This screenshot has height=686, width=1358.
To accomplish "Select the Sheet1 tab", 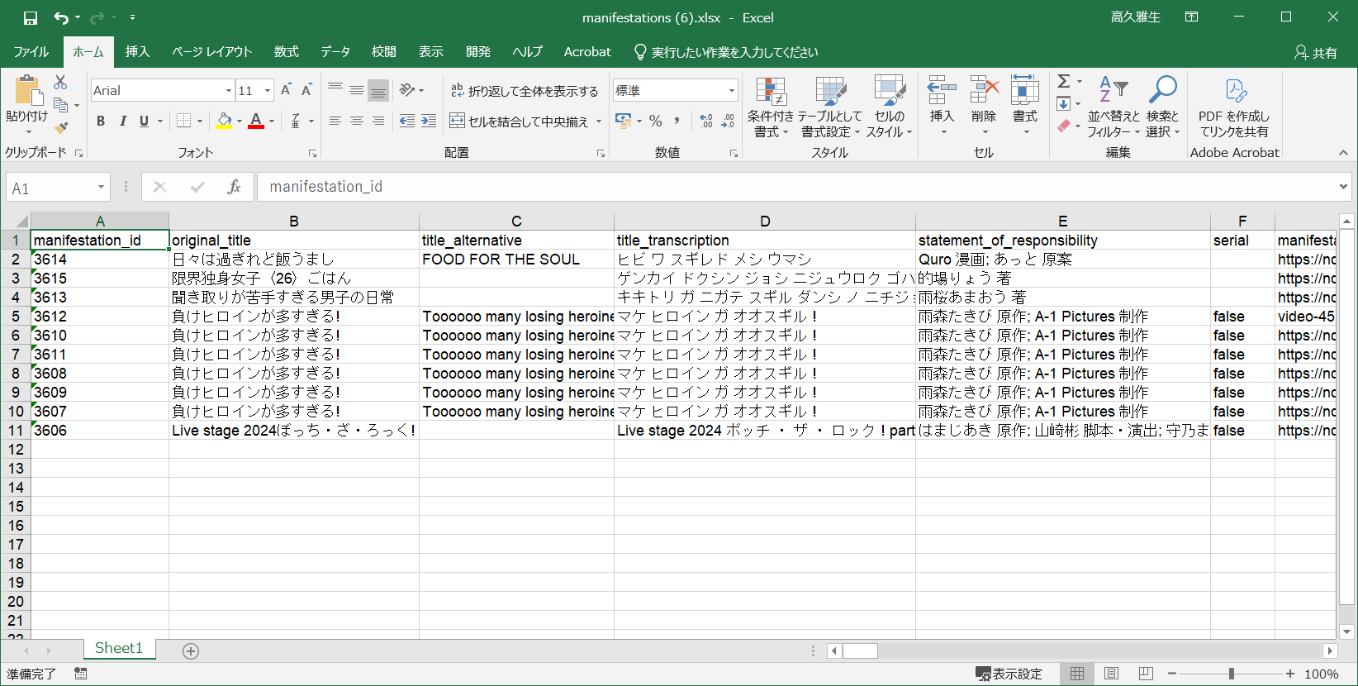I will [119, 649].
